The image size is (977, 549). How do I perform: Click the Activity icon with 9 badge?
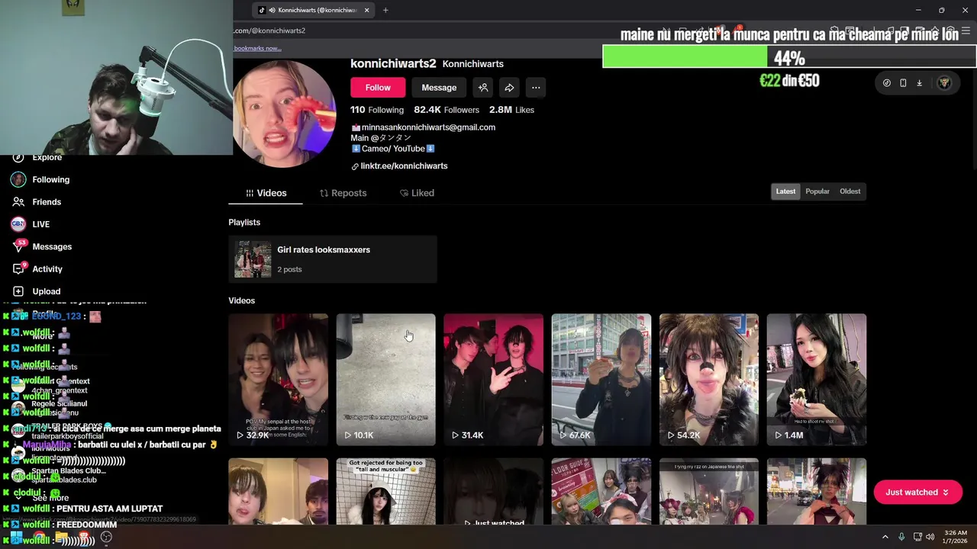(x=18, y=268)
